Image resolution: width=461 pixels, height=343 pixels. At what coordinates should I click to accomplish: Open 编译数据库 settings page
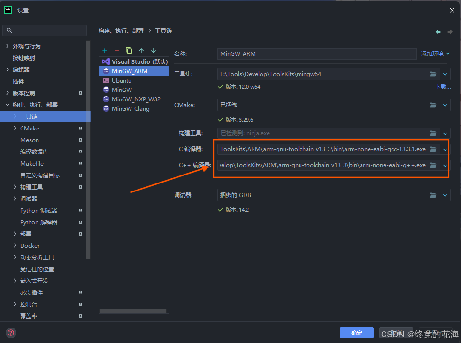pyautogui.click(x=34, y=152)
